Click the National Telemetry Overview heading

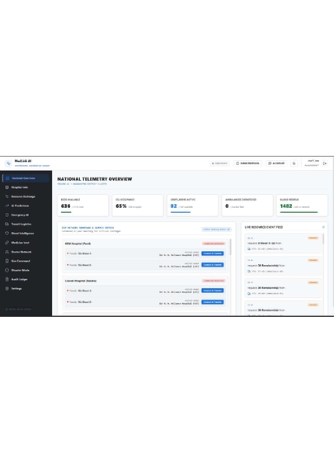pyautogui.click(x=95, y=179)
